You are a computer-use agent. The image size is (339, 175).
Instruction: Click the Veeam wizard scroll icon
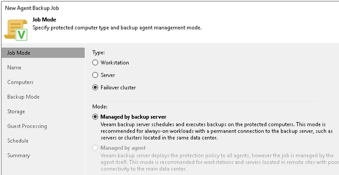[x=16, y=28]
